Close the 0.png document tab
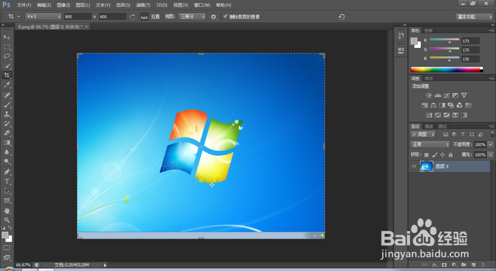496x271 pixels. point(86,27)
